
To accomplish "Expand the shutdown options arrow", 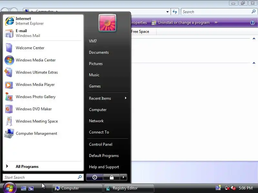I will click(x=124, y=177).
